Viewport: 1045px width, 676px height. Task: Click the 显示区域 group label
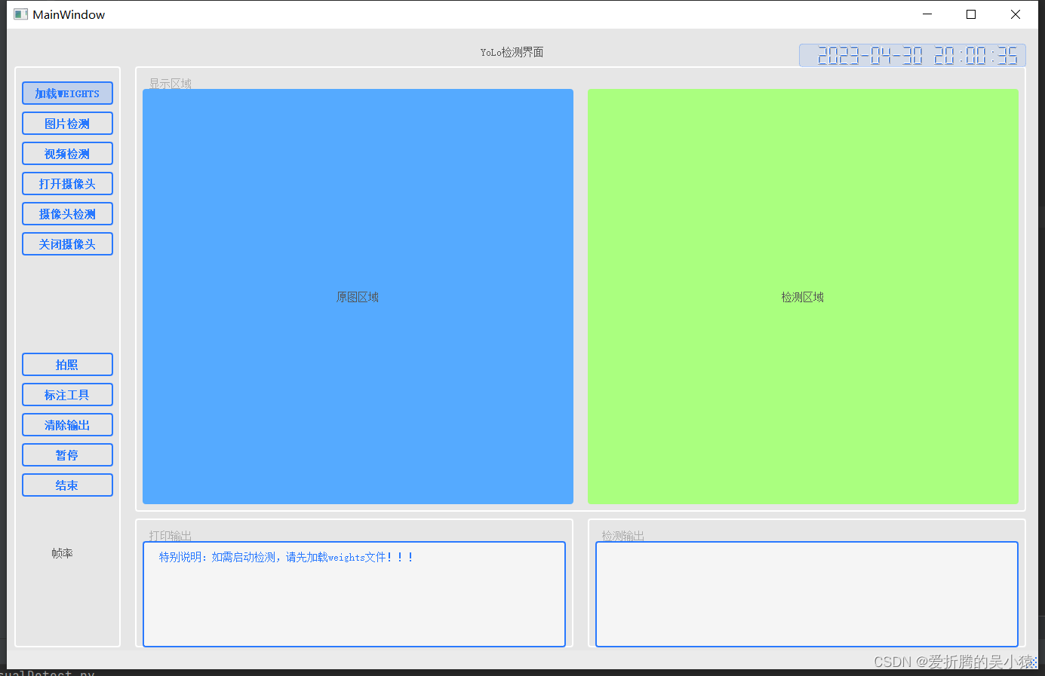[171, 84]
